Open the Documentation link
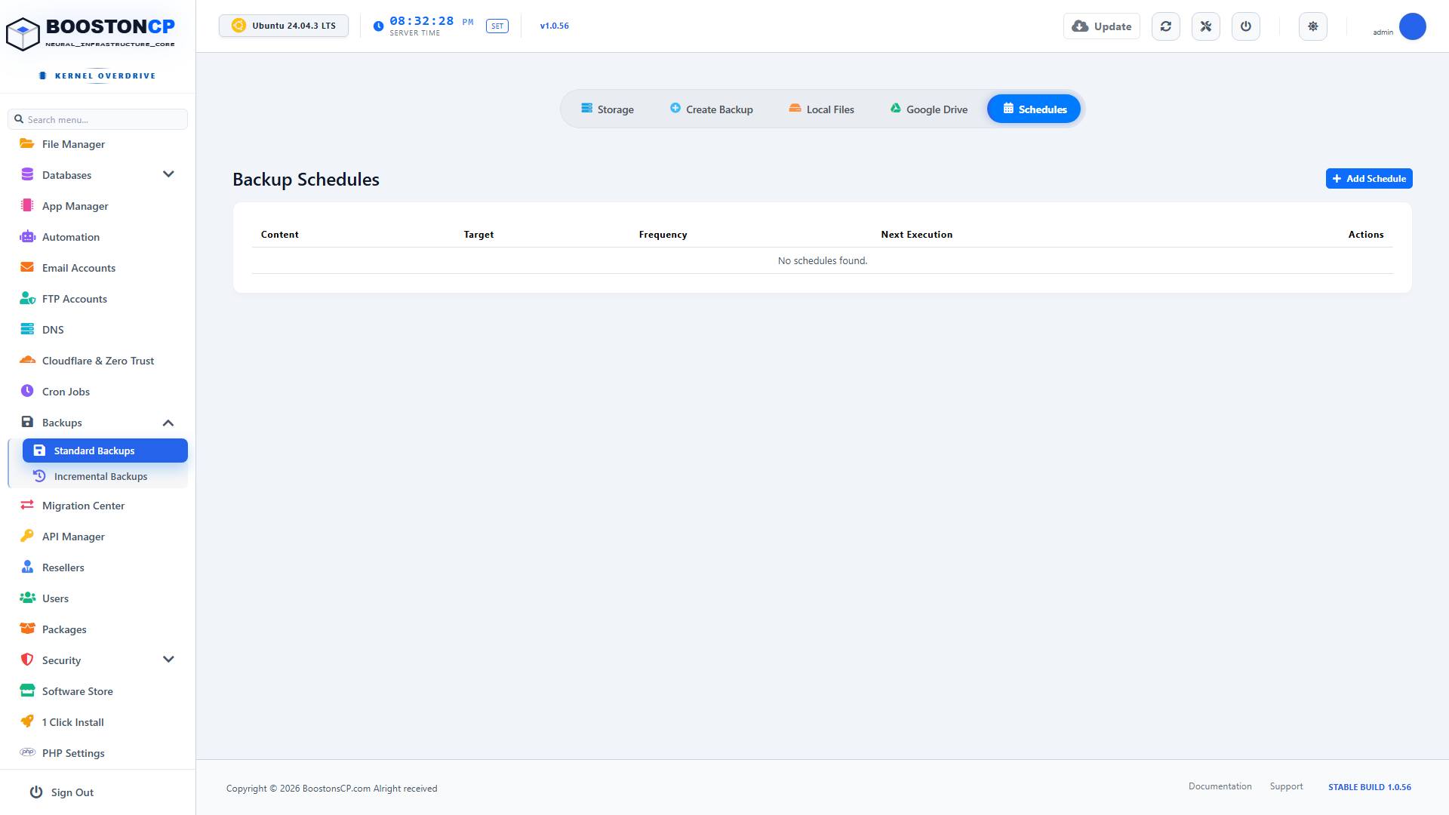The image size is (1449, 815). pyautogui.click(x=1220, y=786)
